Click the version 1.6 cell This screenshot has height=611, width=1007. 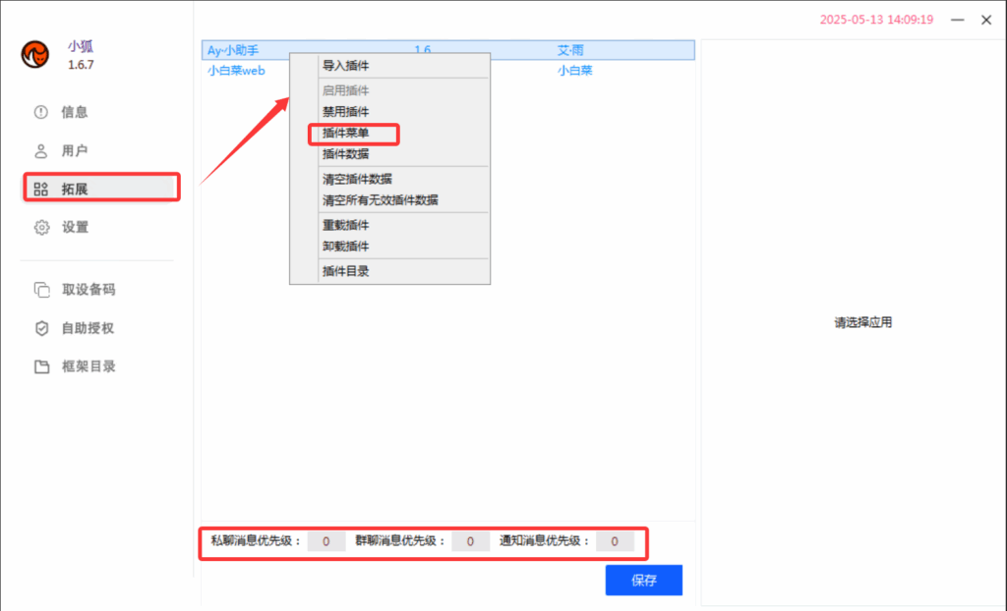coord(422,49)
